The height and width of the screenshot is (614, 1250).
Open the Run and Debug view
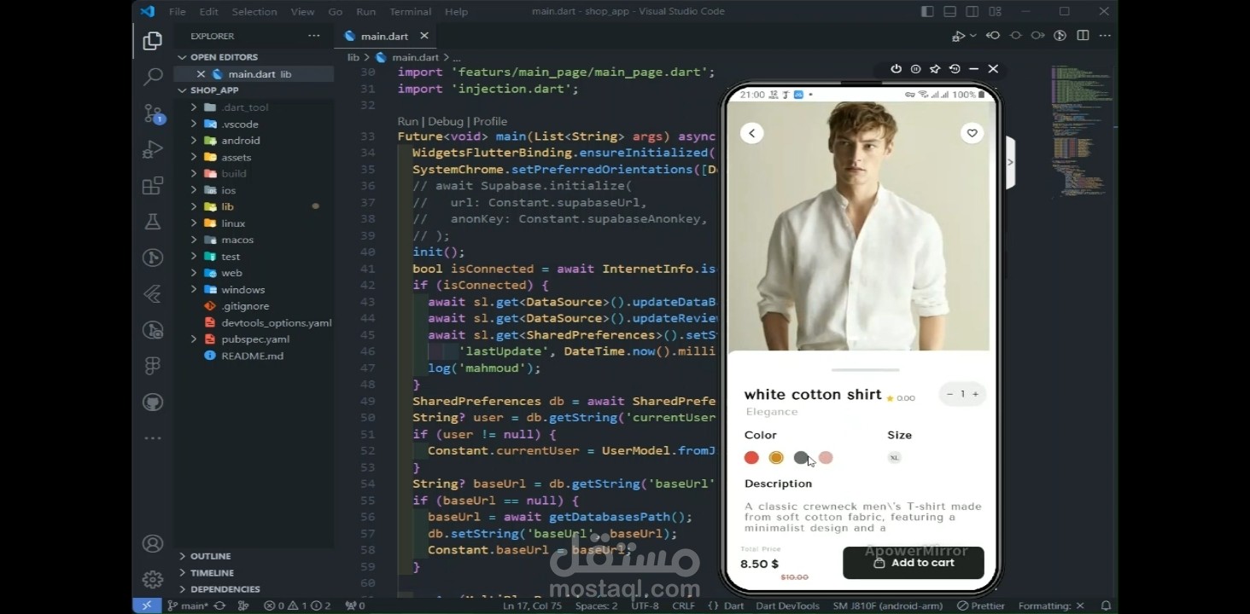coord(153,149)
